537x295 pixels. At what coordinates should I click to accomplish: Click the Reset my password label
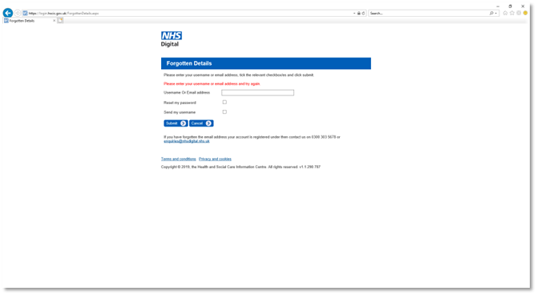tap(180, 103)
